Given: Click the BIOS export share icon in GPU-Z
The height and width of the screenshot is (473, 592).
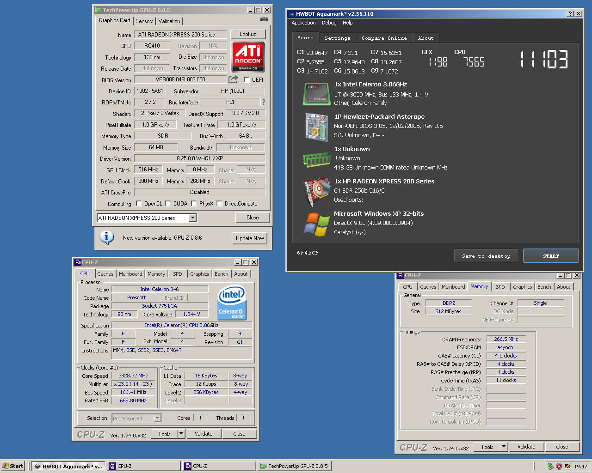Looking at the screenshot, I should [234, 79].
